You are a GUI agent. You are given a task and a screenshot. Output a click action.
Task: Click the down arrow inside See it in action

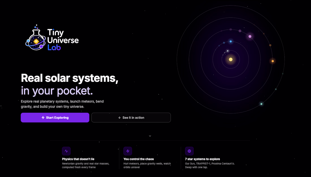click(119, 118)
